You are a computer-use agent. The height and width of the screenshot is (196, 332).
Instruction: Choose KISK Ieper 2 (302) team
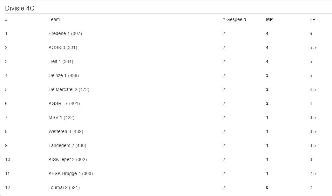click(68, 159)
